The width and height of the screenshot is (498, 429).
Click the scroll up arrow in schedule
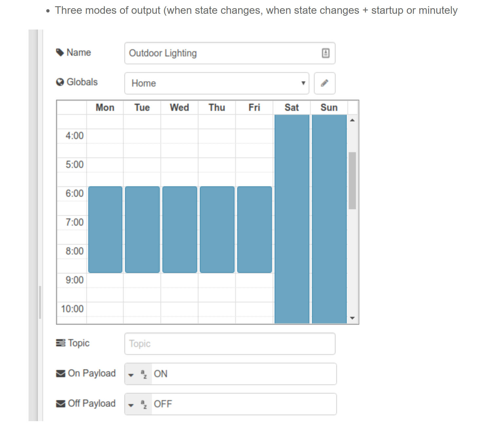tap(352, 120)
